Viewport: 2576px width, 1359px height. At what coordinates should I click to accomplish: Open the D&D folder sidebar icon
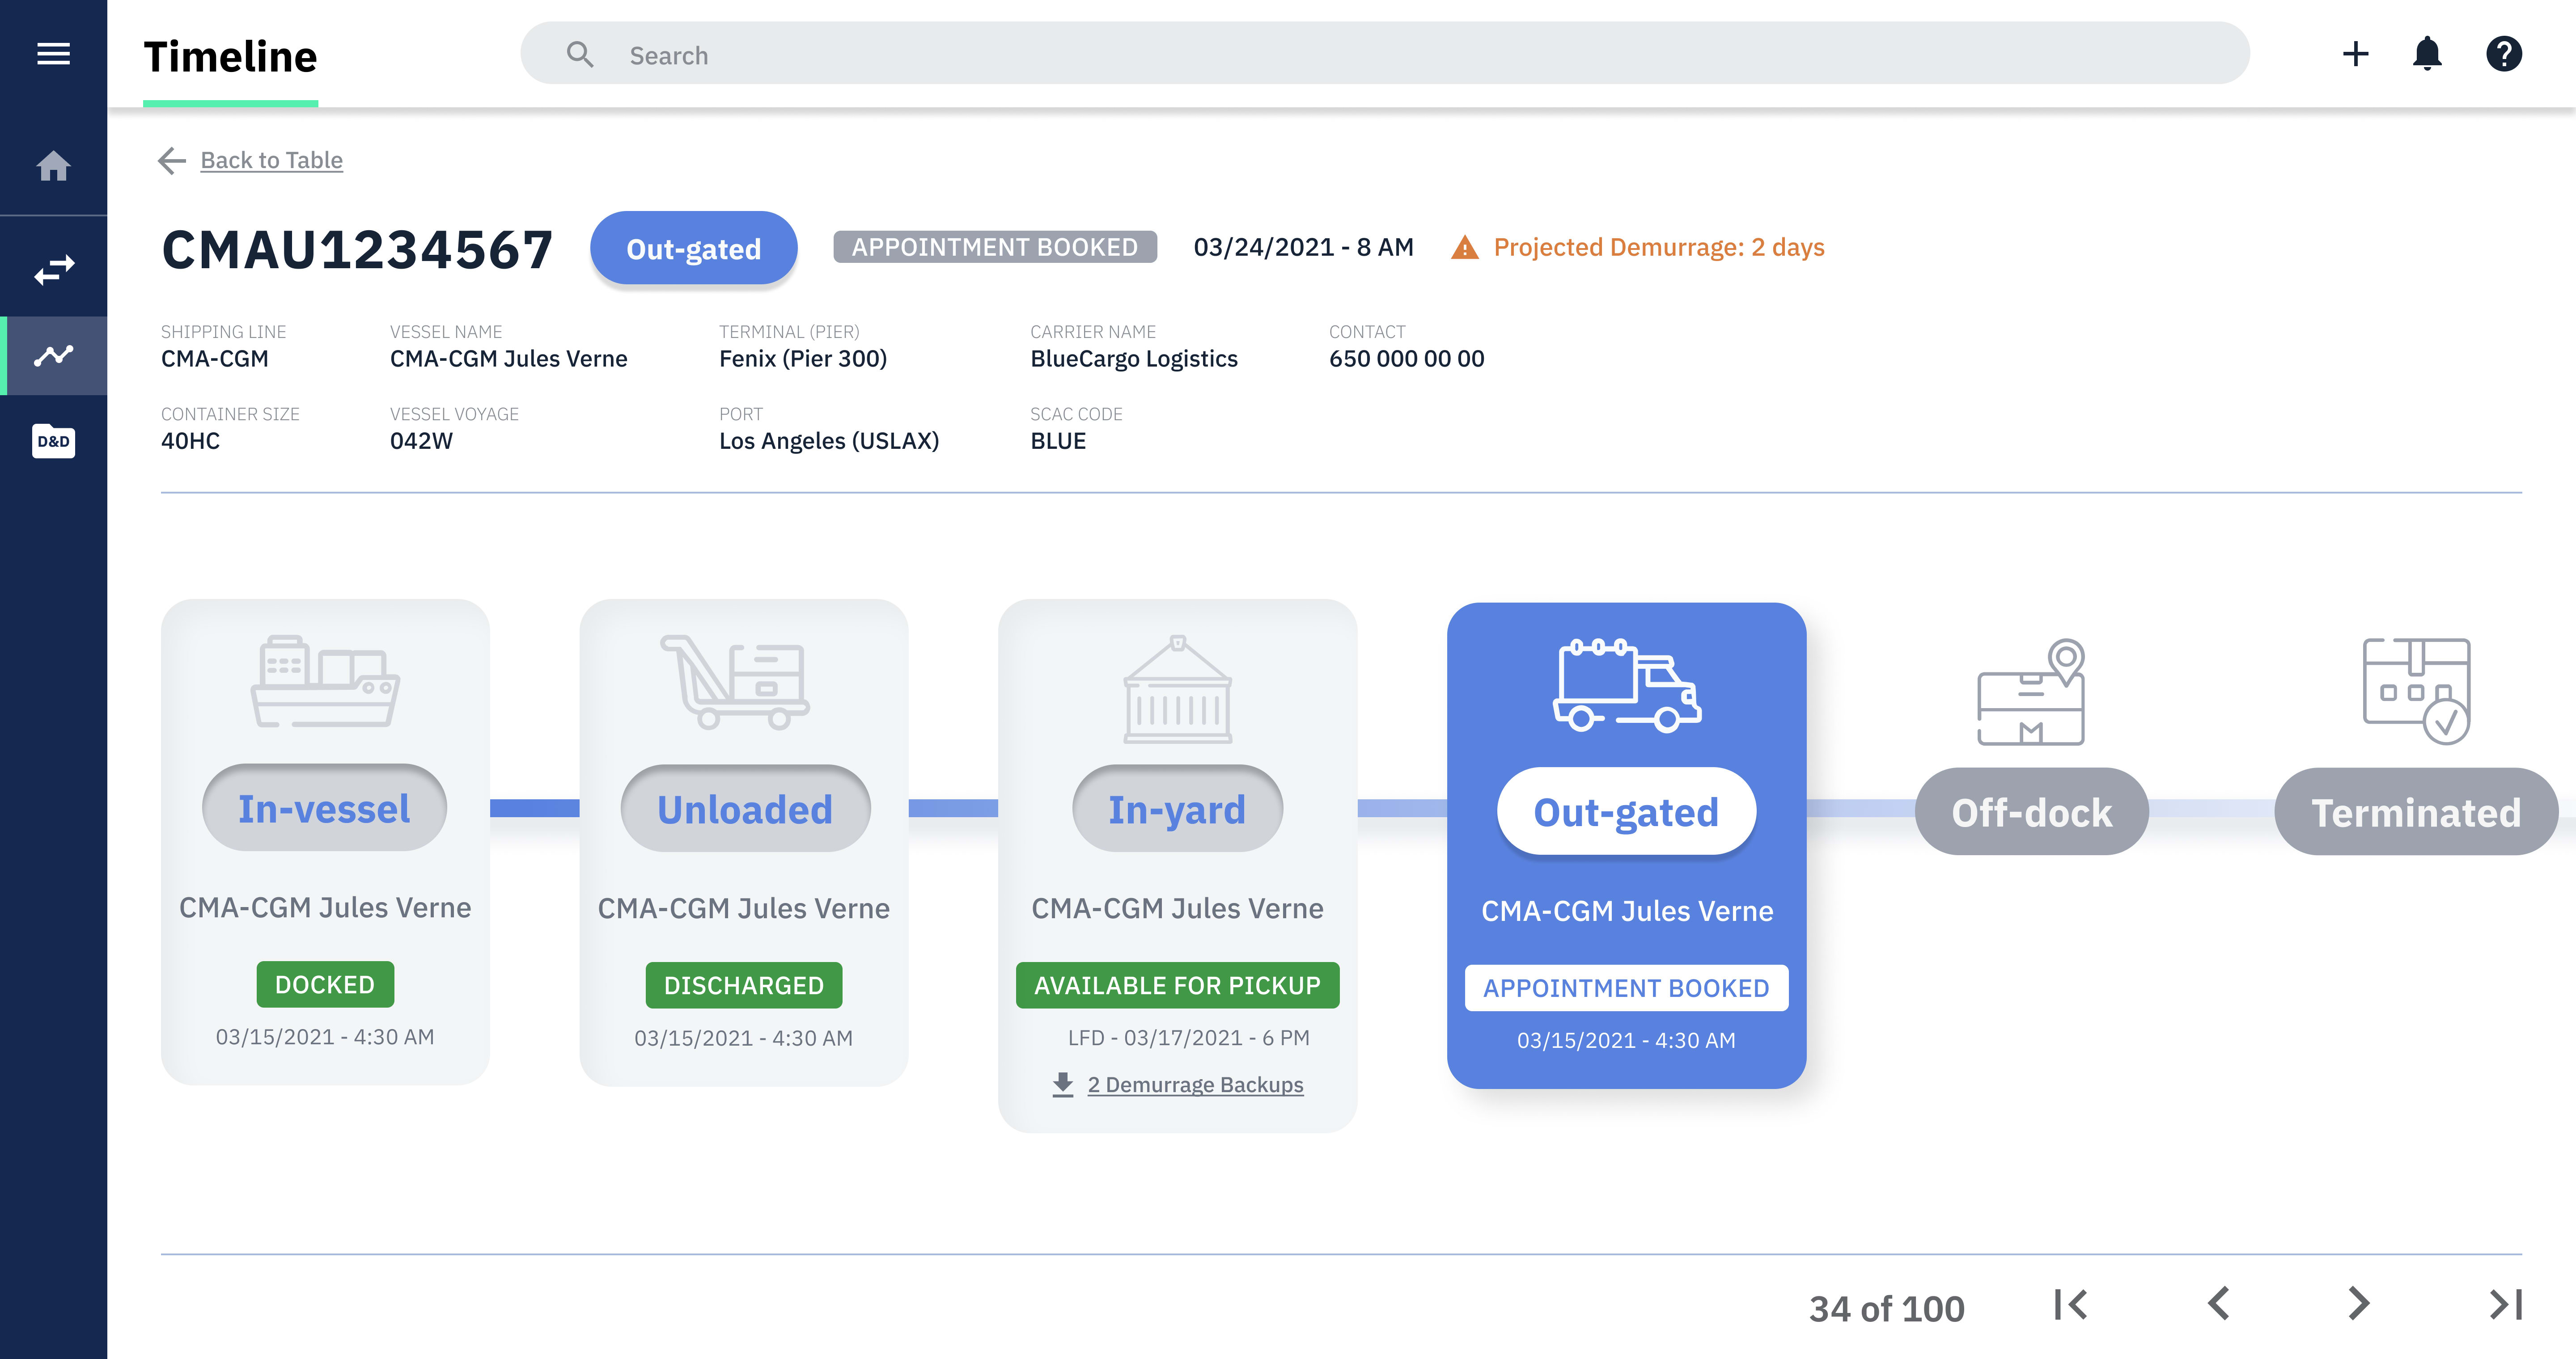click(53, 441)
